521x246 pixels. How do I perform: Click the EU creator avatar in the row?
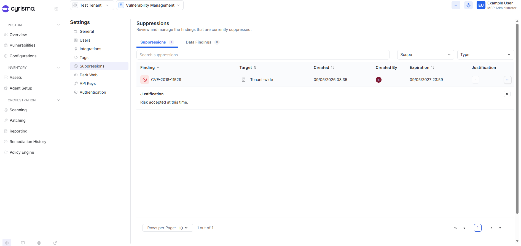pos(379,80)
